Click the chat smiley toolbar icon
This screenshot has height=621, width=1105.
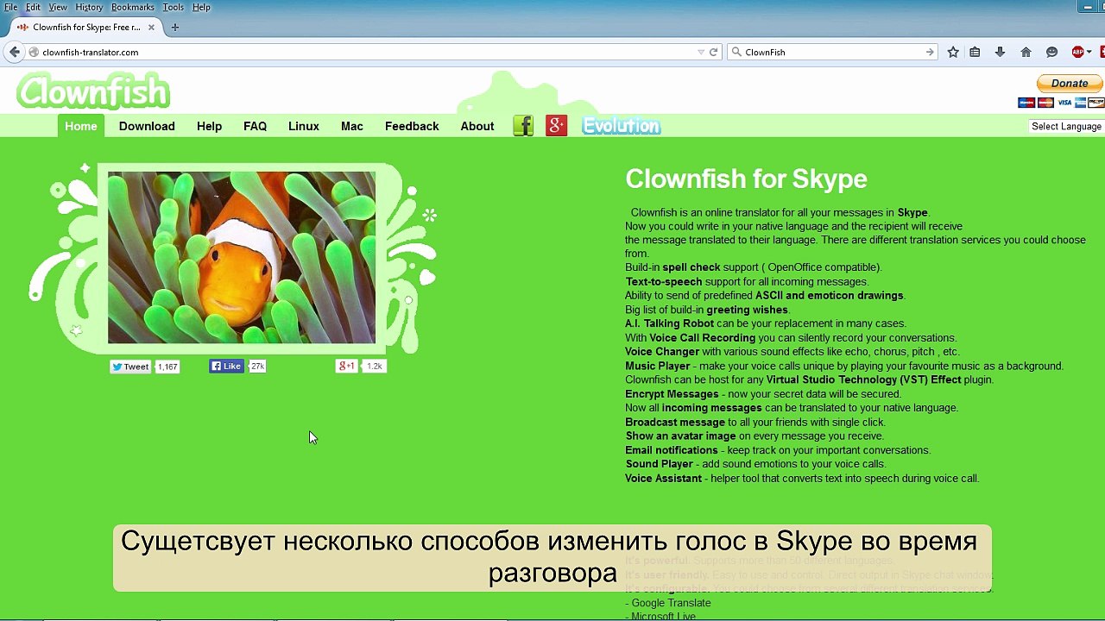(1051, 52)
